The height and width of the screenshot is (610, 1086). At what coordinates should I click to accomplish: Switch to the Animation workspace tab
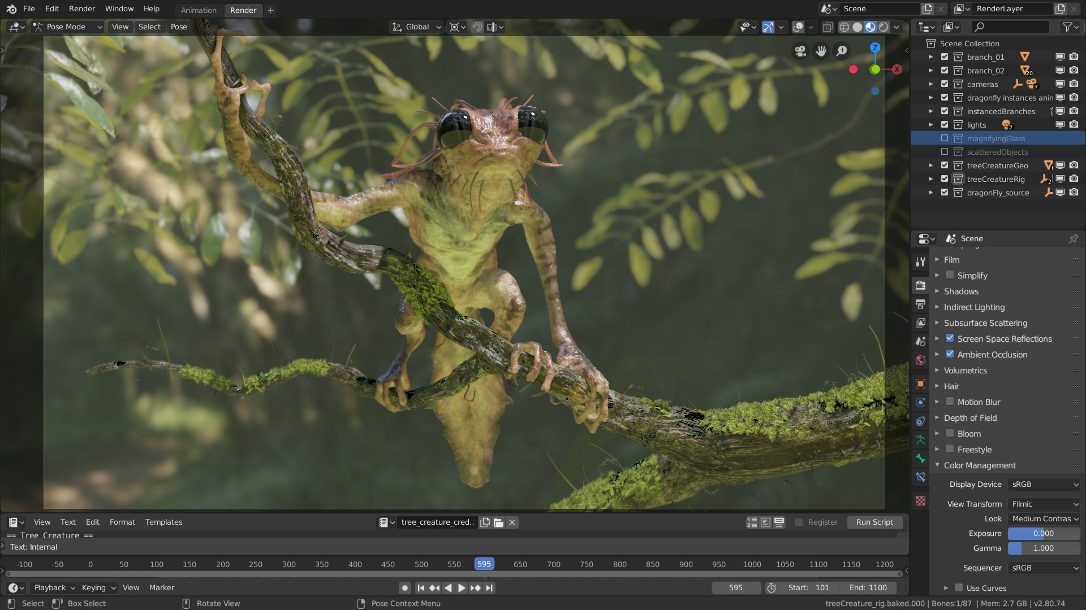tap(199, 10)
